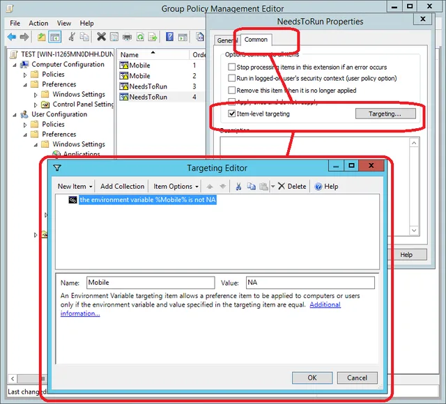Uncheck the Item-level targeting checkbox
Viewport: 446px width, 404px height.
coord(232,114)
